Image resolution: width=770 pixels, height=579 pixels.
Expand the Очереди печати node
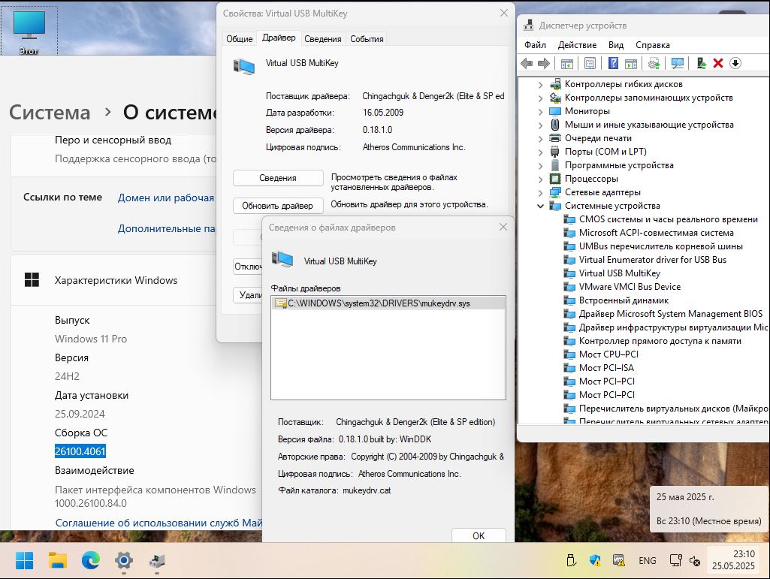point(540,138)
